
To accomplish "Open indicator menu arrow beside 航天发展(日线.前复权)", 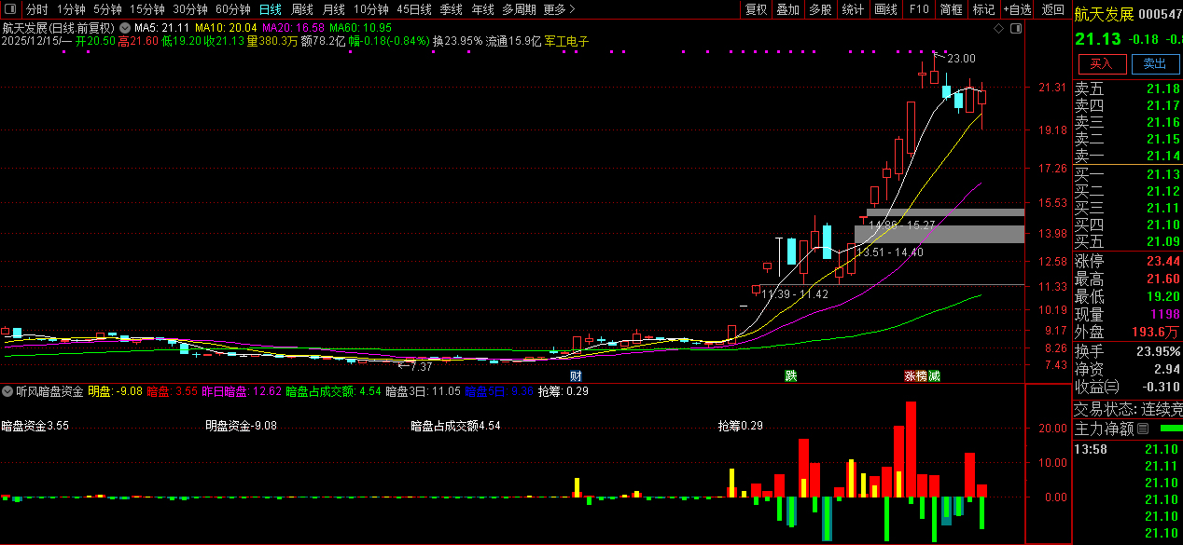I will pos(125,28).
